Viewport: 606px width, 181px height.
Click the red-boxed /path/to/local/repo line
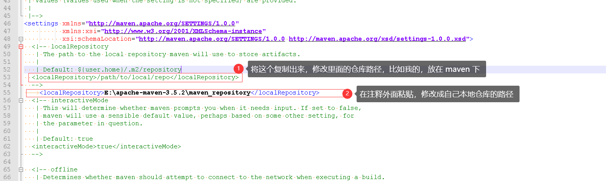[x=135, y=77]
